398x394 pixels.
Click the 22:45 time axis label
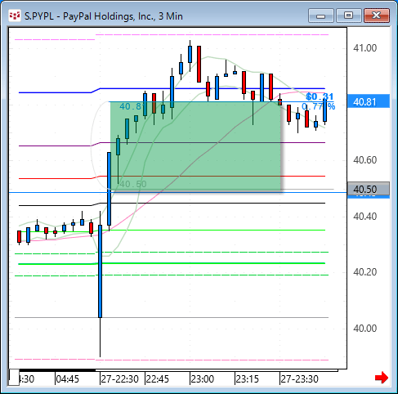click(x=158, y=379)
